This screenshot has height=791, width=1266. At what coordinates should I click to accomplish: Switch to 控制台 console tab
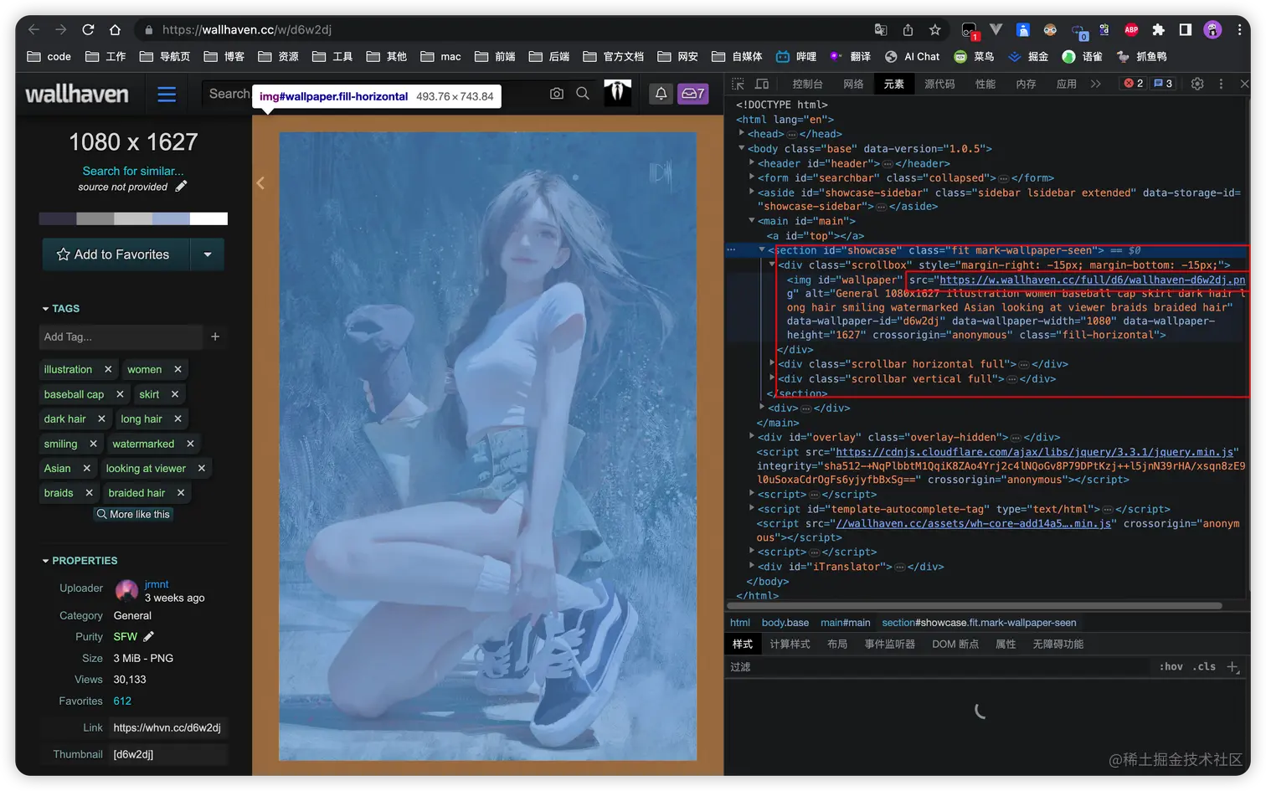807,84
